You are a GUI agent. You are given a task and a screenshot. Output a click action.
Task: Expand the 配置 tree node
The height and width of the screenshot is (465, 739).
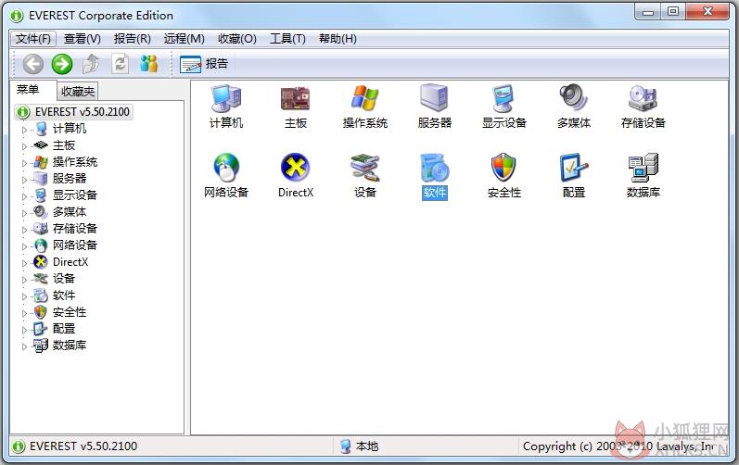click(x=24, y=330)
